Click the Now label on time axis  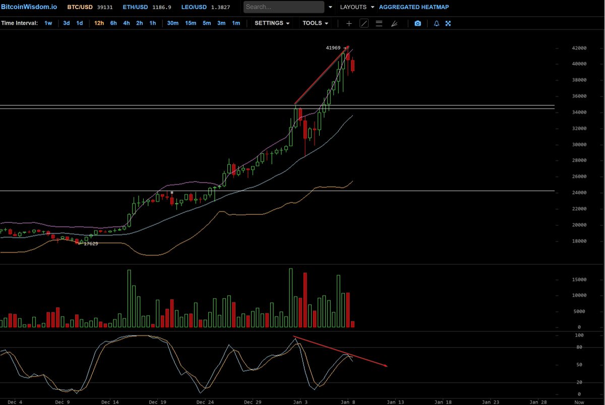580,402
